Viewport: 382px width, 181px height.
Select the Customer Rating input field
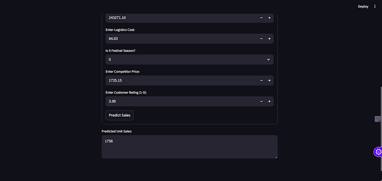click(x=181, y=101)
